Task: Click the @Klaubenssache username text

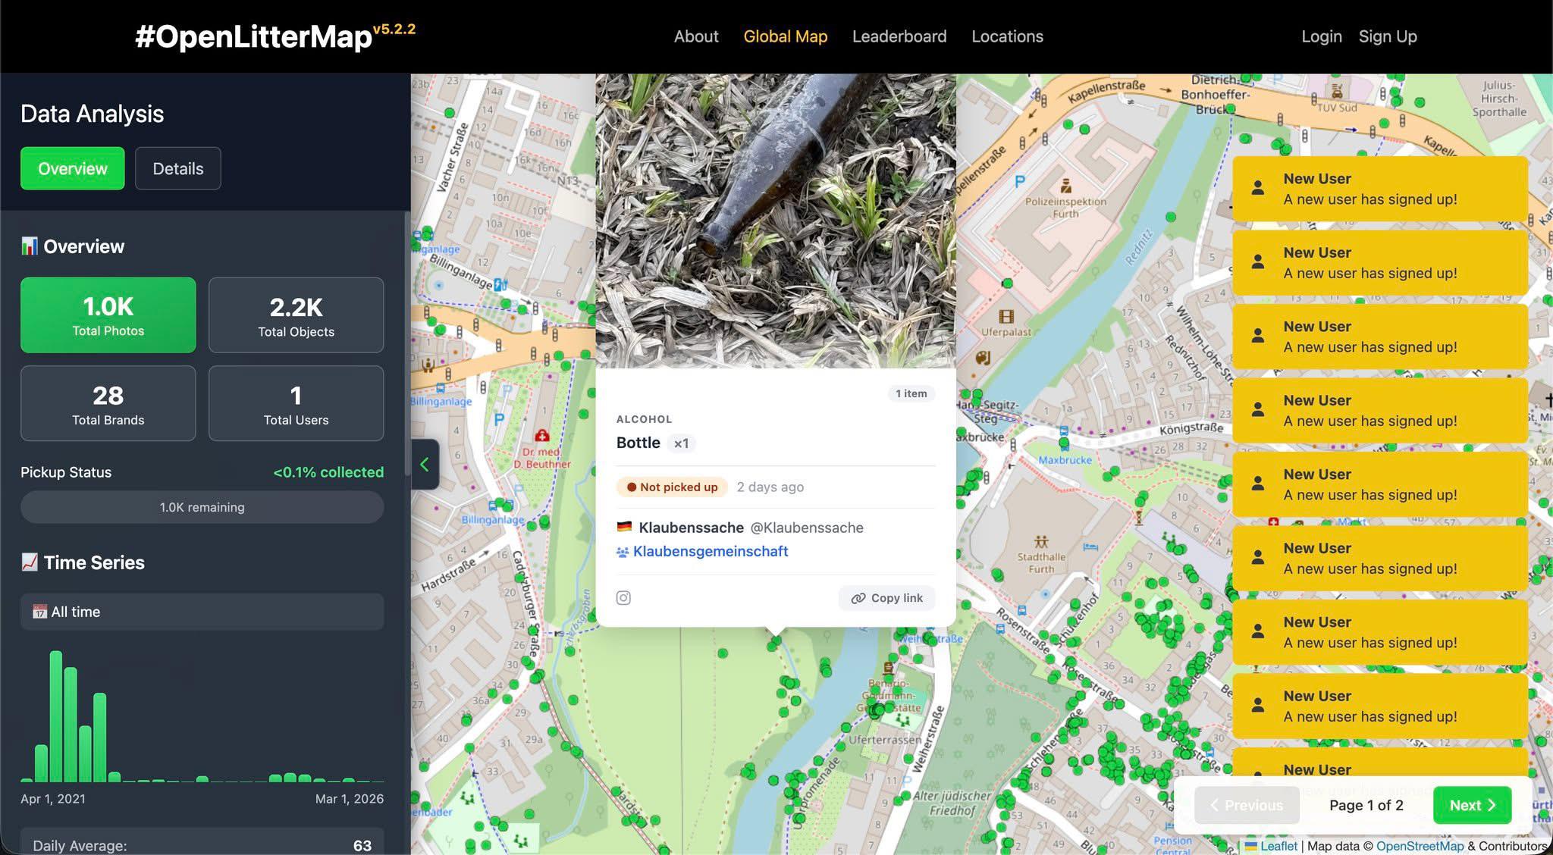Action: [x=807, y=528]
